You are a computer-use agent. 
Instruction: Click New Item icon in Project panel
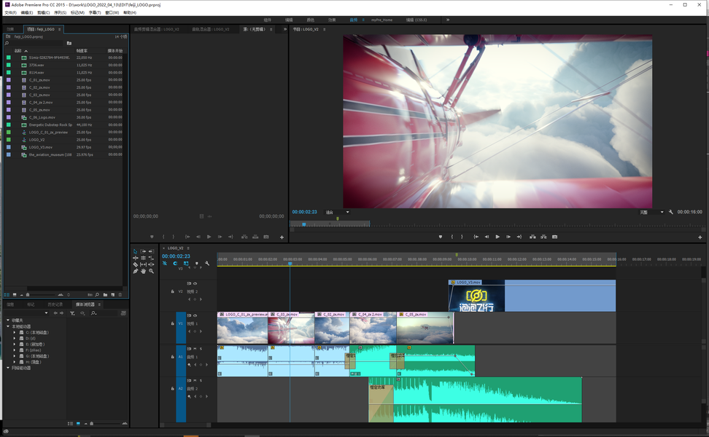(112, 295)
